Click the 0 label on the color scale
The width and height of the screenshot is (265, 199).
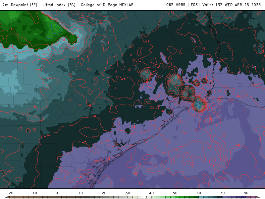pyautogui.click(x=57, y=193)
